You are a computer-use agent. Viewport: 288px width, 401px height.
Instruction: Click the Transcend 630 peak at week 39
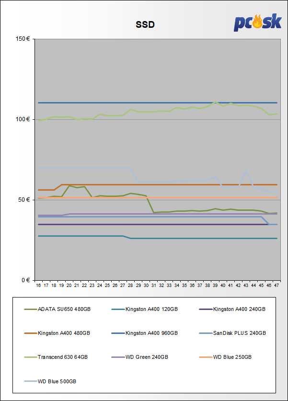point(215,102)
